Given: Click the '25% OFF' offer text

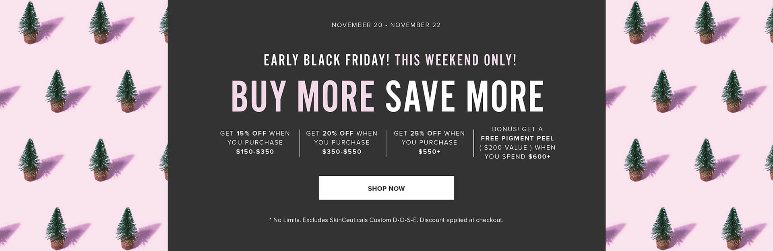Looking at the screenshot, I should (x=426, y=133).
